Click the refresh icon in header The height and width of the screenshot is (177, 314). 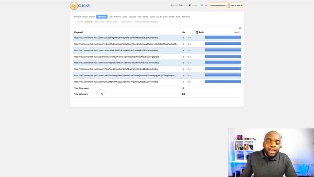pos(202,5)
